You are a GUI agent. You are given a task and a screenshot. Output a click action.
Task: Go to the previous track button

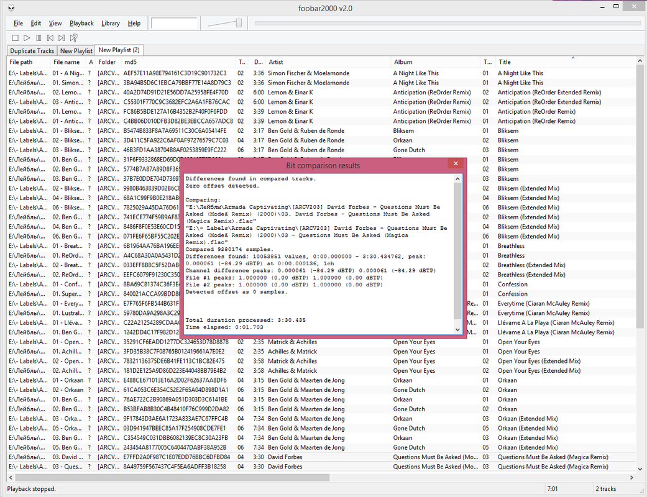pyautogui.click(x=50, y=38)
